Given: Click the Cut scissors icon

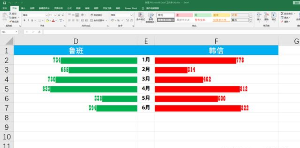Looking at the screenshot, I should coord(11,14).
